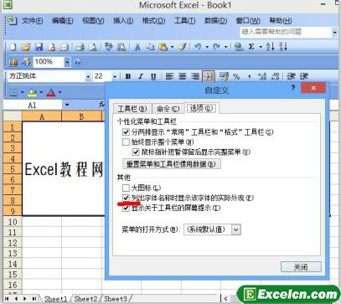Toggle Underline formatting
The width and height of the screenshot is (341, 304).
[x=153, y=76]
